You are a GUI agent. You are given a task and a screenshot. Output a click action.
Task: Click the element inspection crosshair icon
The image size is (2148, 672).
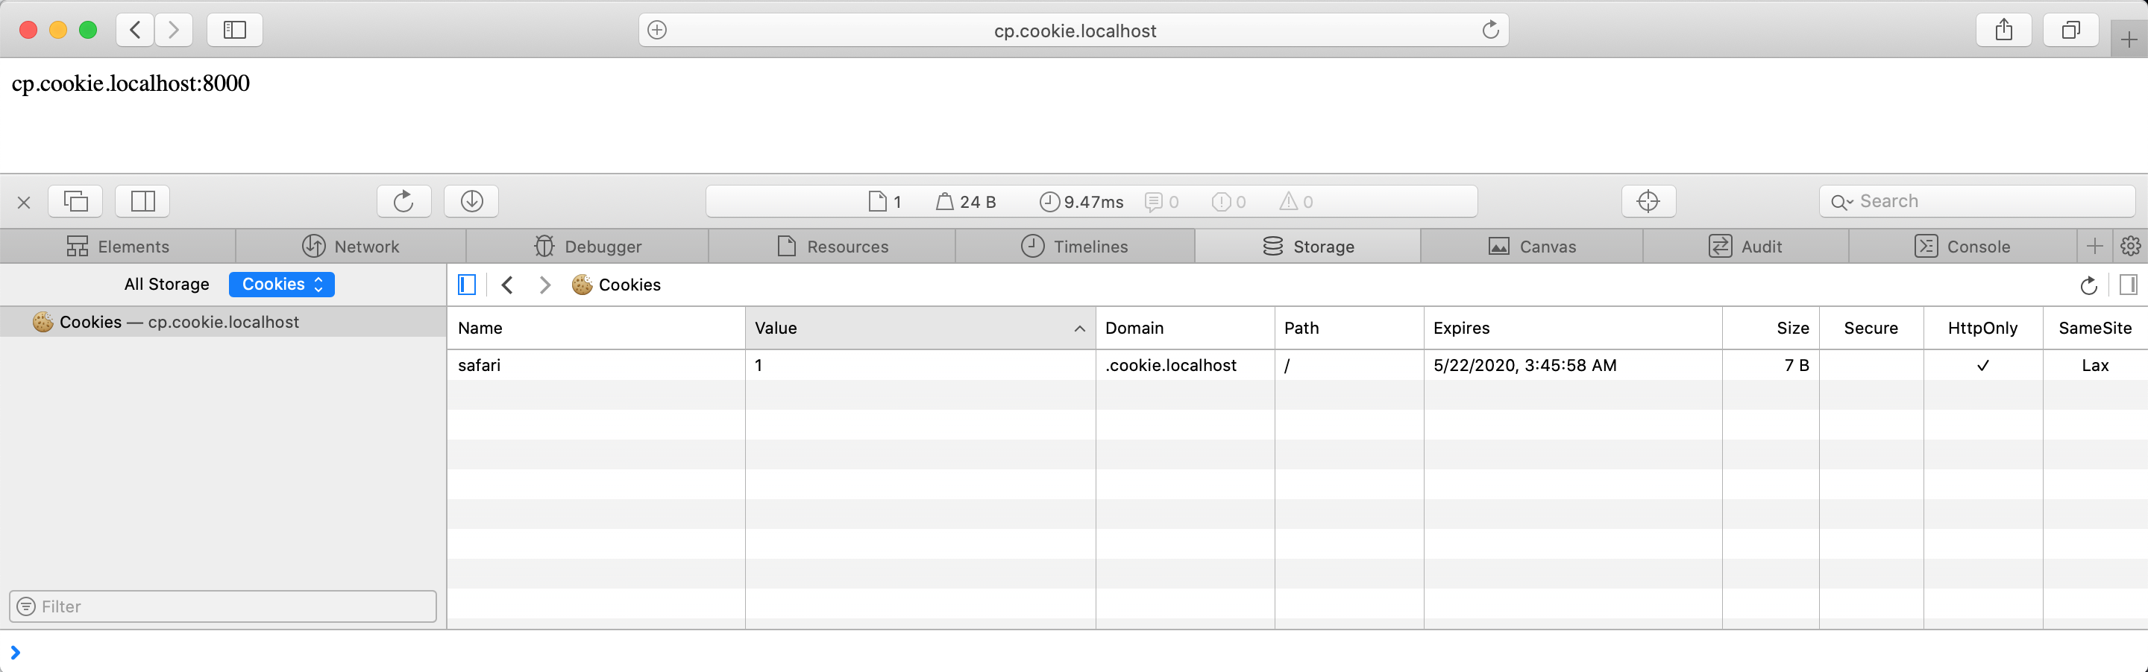click(x=1648, y=200)
